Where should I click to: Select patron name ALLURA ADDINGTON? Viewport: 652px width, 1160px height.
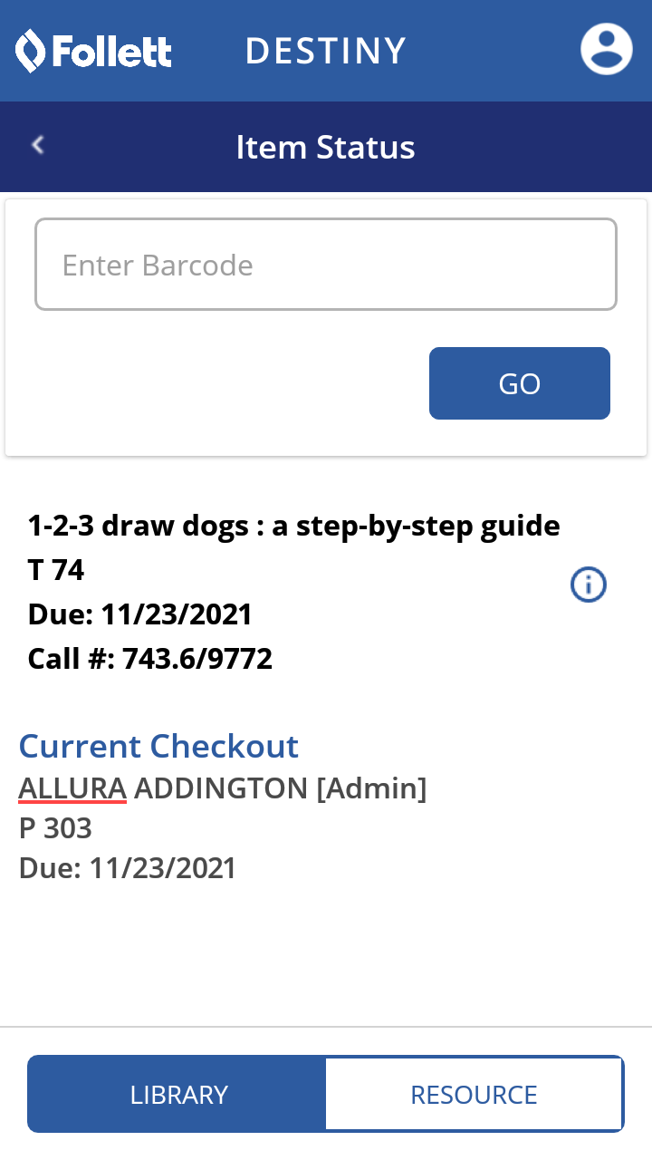click(x=163, y=788)
